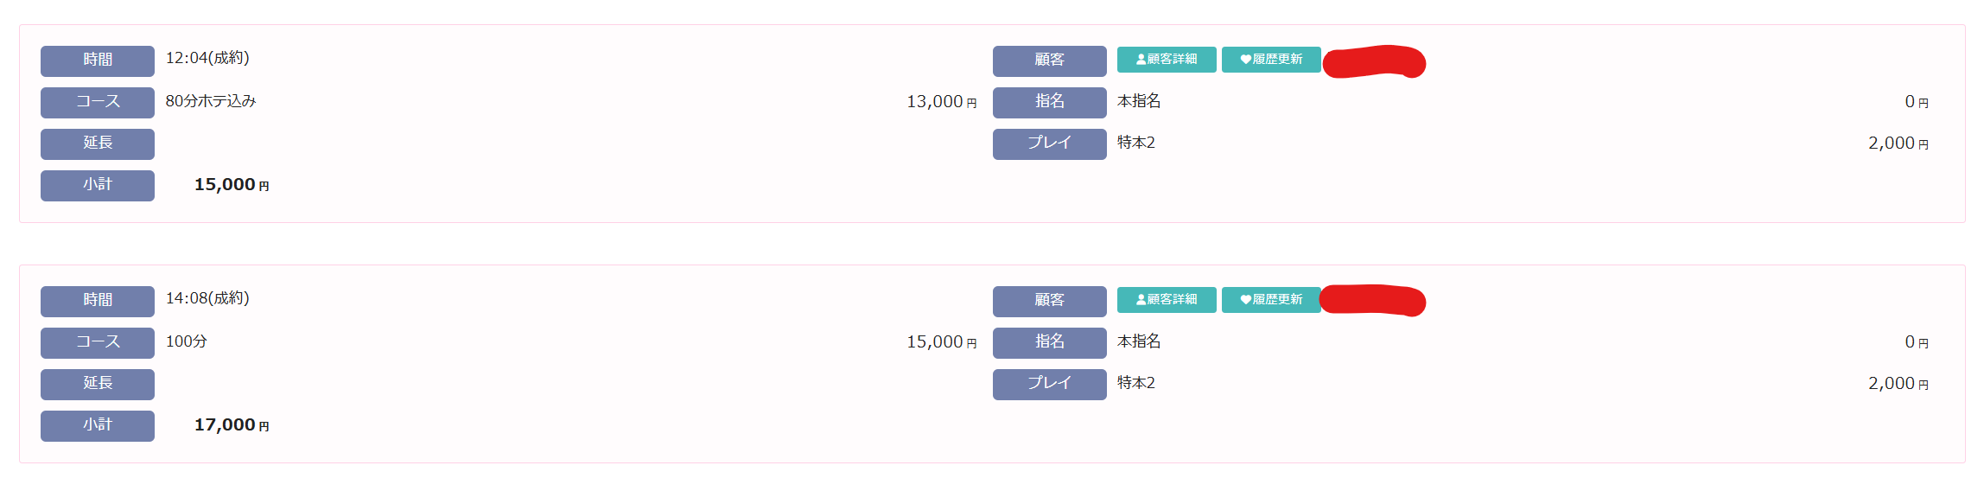
Task: Select the 時間 label of 12:04 entry
Action: (98, 61)
